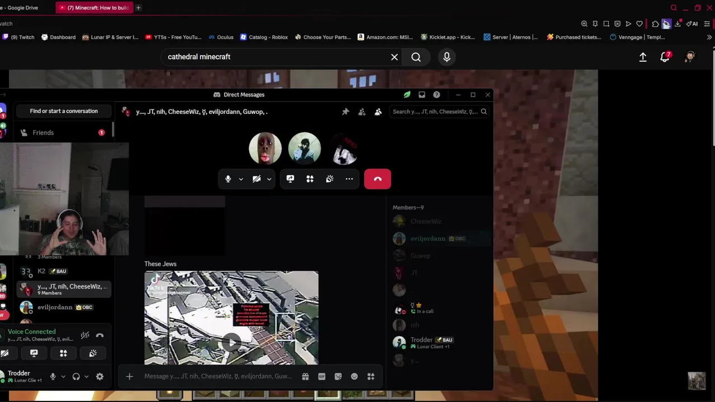Play the TikTok video in chat

[231, 342]
